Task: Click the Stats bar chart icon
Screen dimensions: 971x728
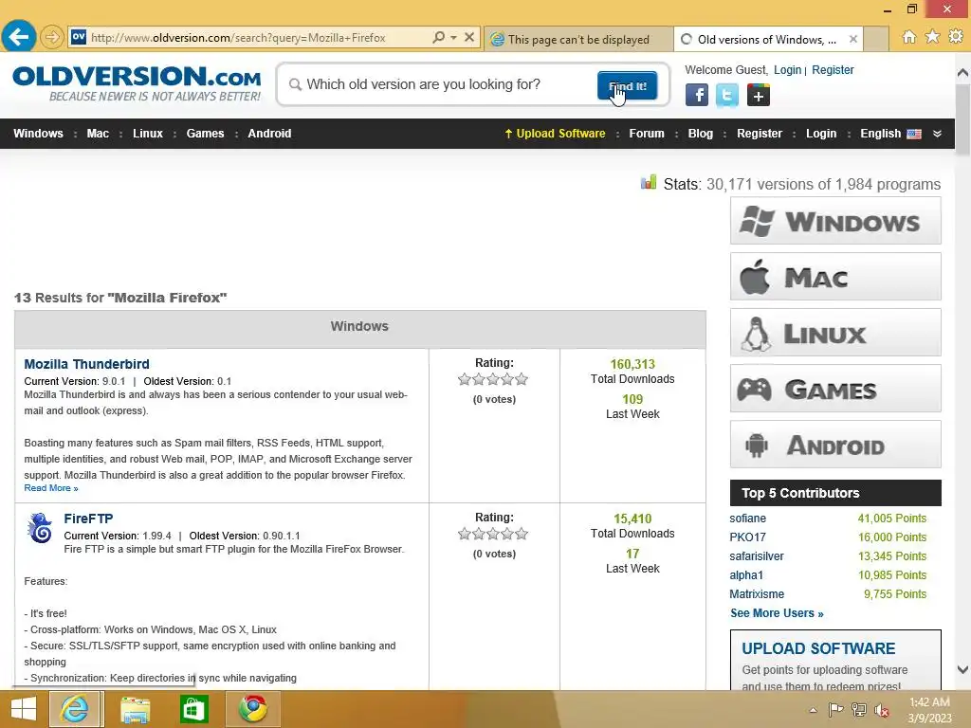Action: tap(649, 183)
